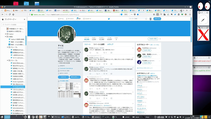The width and height of the screenshot is (211, 119).
Task: Click the profile's Followers (フォロワー) count
Action: pos(102,39)
